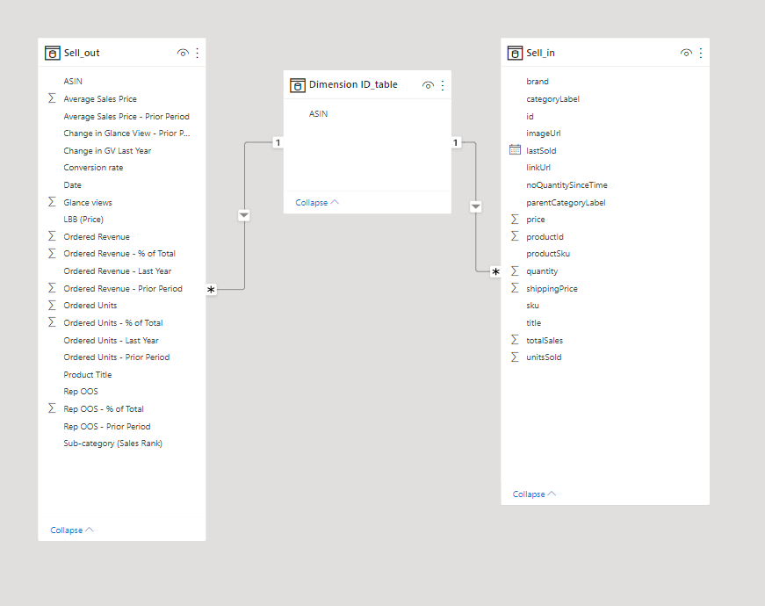Open more options menu for Dimension ID_table

443,85
